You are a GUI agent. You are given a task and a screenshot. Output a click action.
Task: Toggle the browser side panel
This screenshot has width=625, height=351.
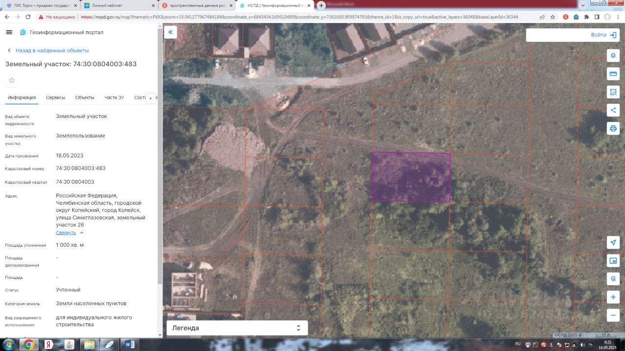[597, 17]
